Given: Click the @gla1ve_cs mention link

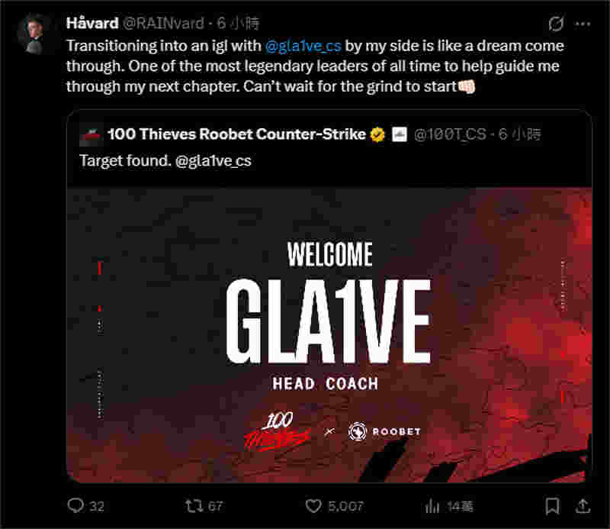Looking at the screenshot, I should [303, 46].
